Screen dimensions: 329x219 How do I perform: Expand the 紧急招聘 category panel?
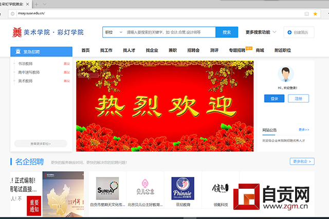[42, 52]
